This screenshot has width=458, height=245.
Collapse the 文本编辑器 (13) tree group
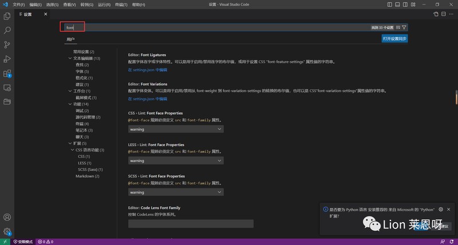70,58
